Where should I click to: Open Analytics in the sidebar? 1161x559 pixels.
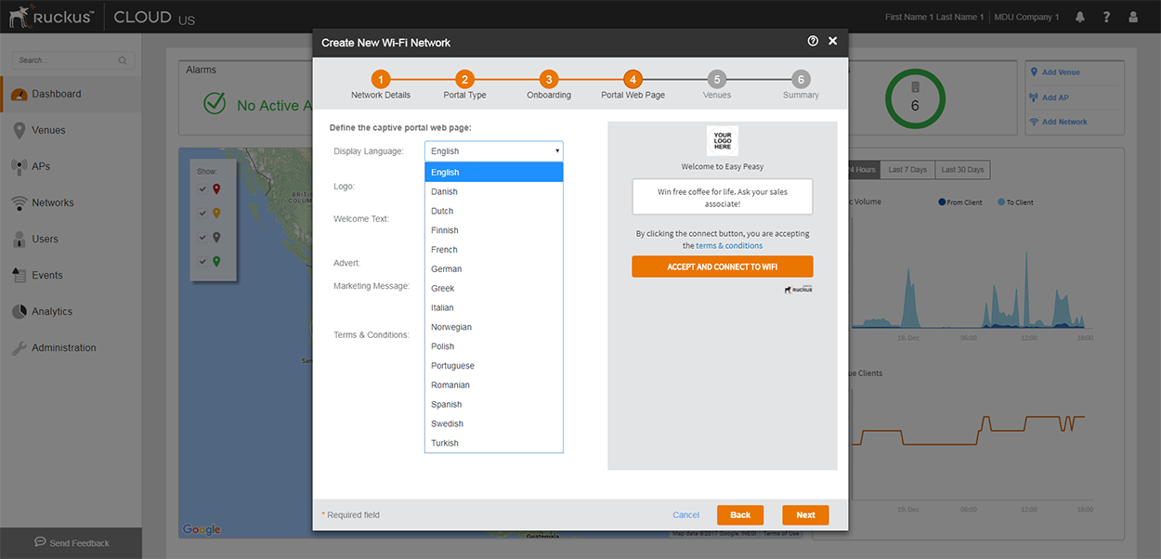coord(51,312)
